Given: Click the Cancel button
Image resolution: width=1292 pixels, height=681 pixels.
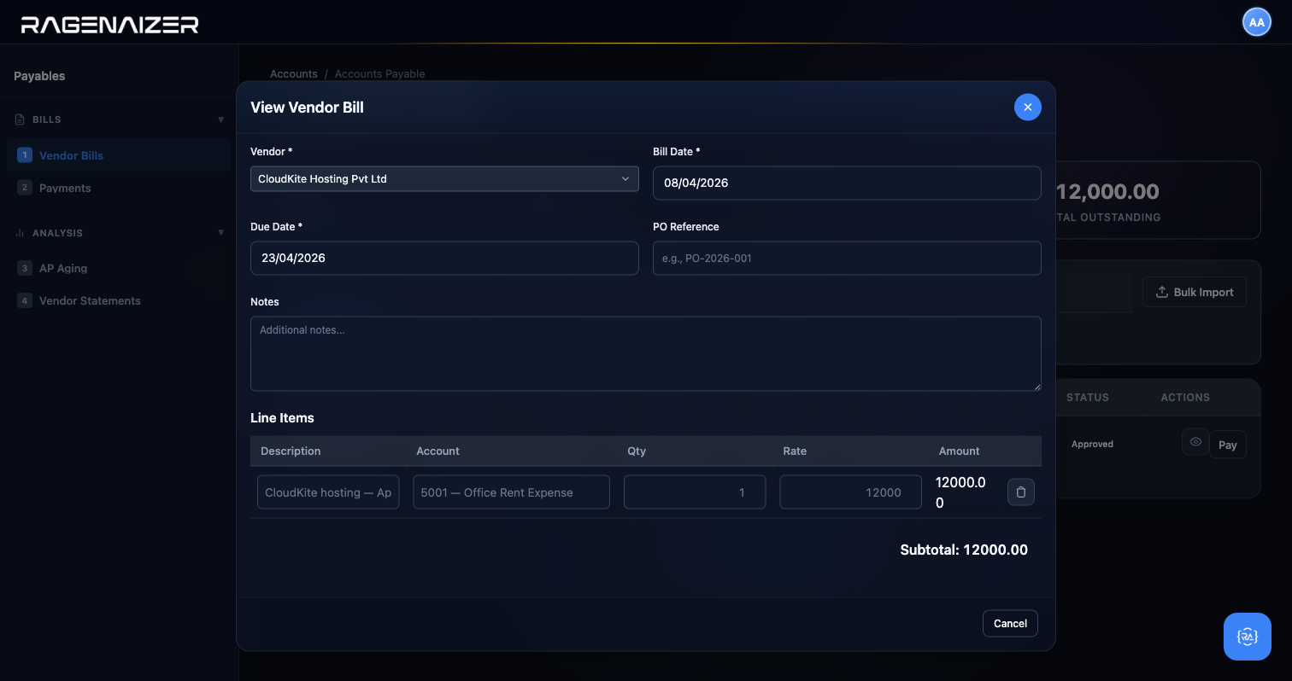Looking at the screenshot, I should (1010, 623).
